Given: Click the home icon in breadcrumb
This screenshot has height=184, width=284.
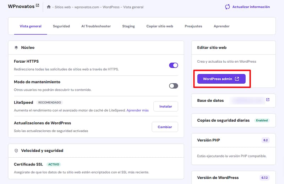Looking at the screenshot, I should pyautogui.click(x=49, y=7).
